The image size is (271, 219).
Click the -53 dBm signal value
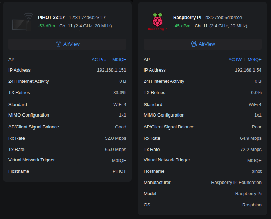tap(46, 26)
